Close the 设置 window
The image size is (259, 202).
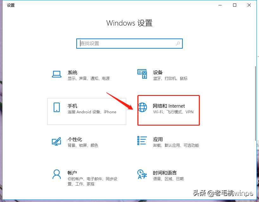point(249,5)
